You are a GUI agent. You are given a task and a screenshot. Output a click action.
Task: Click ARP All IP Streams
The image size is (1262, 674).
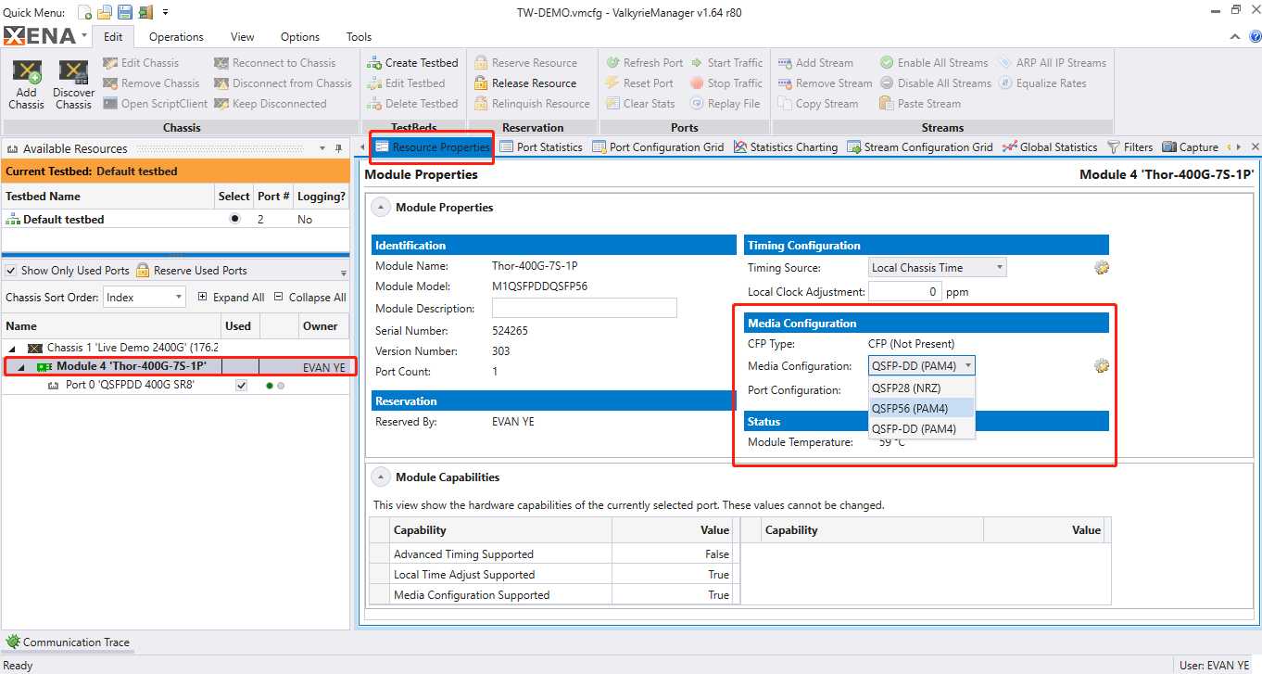(1052, 63)
